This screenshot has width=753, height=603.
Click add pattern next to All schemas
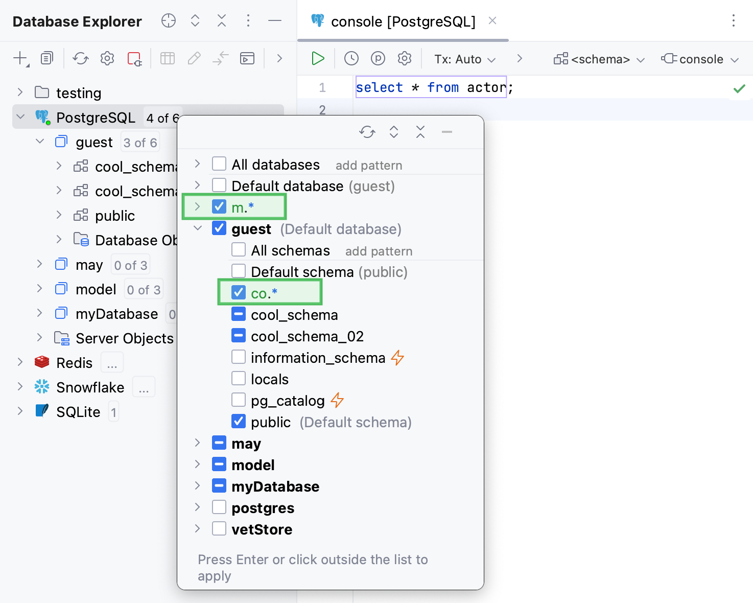click(x=379, y=250)
